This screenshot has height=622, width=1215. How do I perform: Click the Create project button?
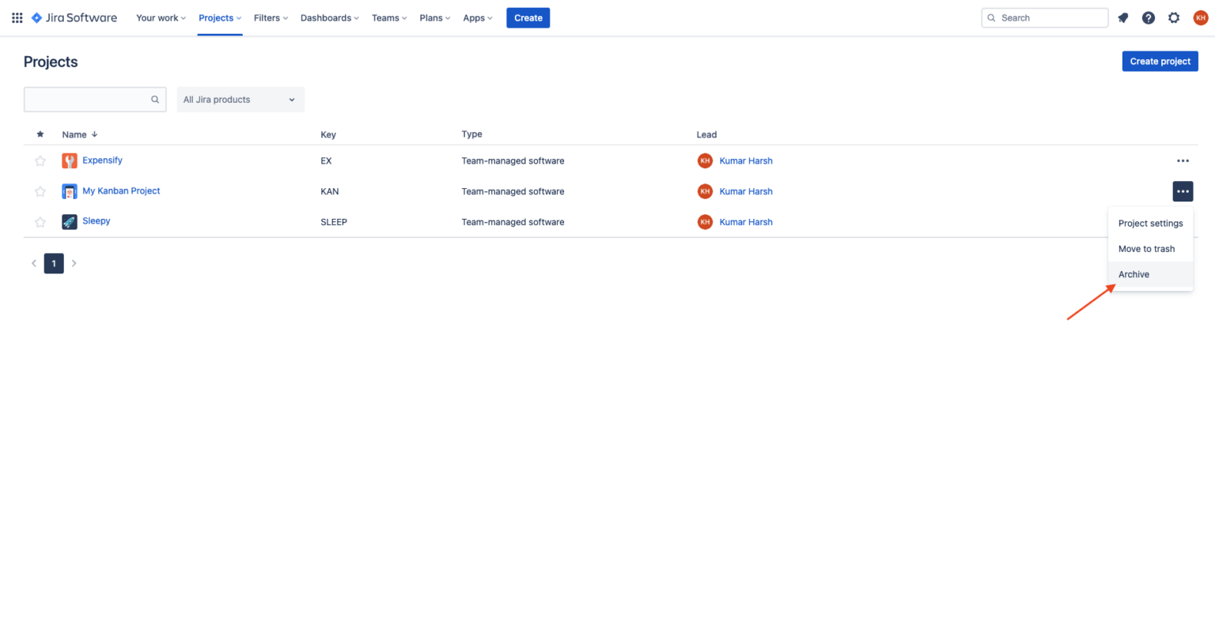1160,61
